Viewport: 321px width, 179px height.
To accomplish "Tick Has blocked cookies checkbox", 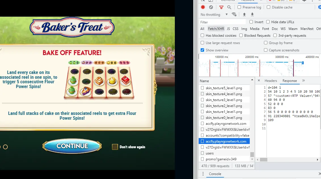I will [x=202, y=36].
